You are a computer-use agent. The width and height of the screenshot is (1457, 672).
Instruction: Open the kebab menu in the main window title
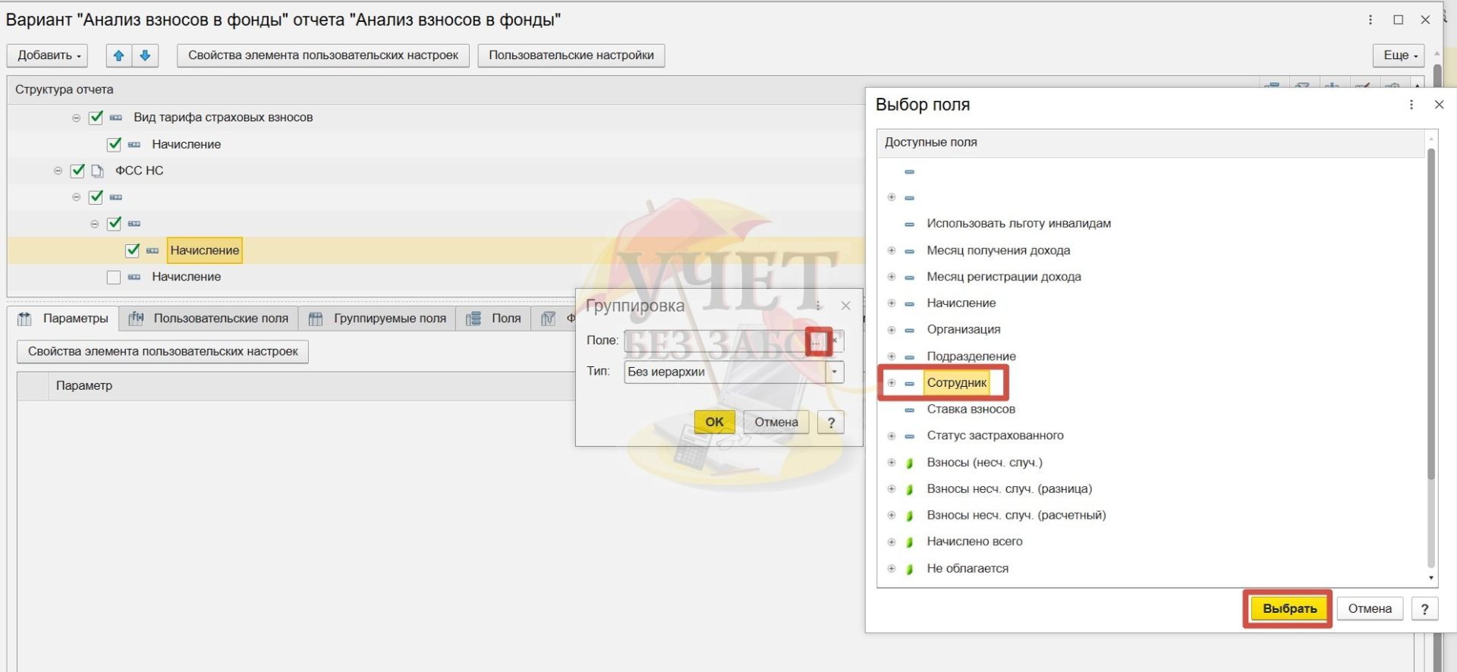1370,20
